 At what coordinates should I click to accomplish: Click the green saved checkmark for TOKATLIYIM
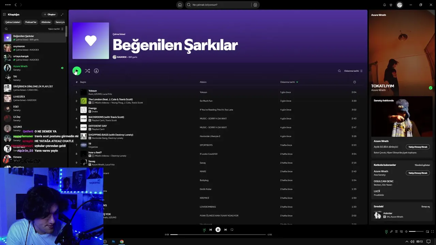(x=431, y=88)
